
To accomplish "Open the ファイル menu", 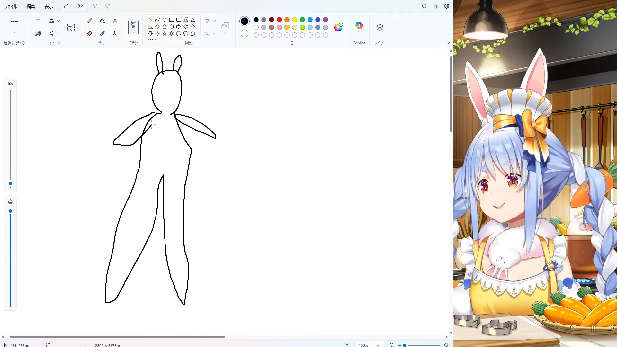I will [x=11, y=6].
